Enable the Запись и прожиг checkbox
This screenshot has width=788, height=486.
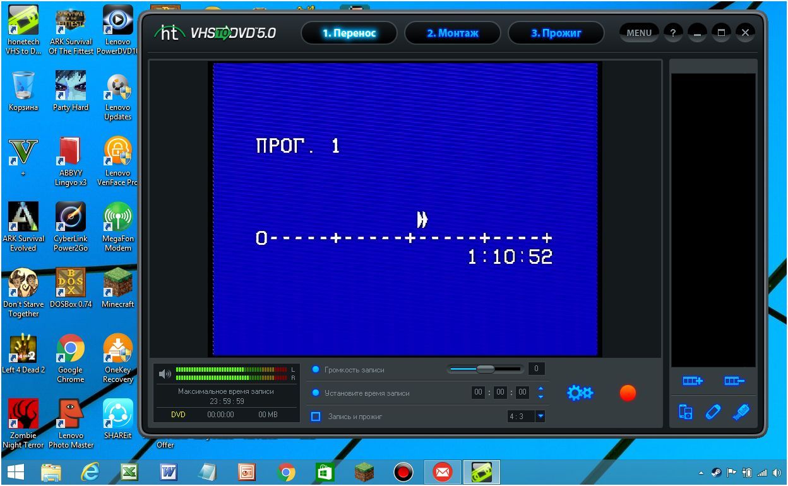tap(316, 417)
